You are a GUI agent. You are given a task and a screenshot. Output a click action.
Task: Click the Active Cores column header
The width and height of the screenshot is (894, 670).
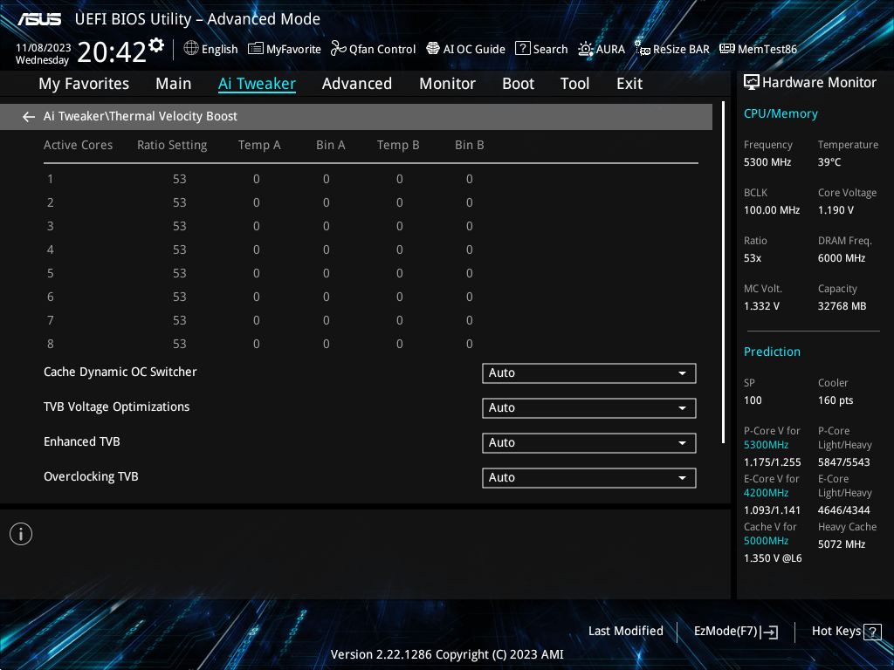pos(78,146)
